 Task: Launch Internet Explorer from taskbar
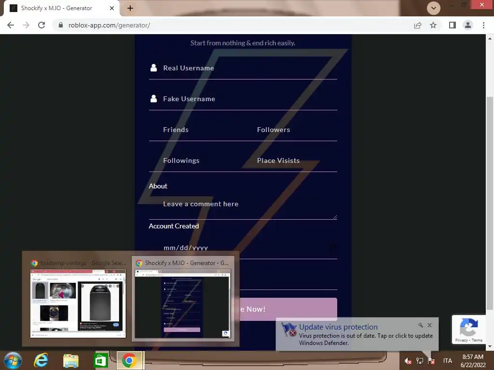(x=41, y=360)
